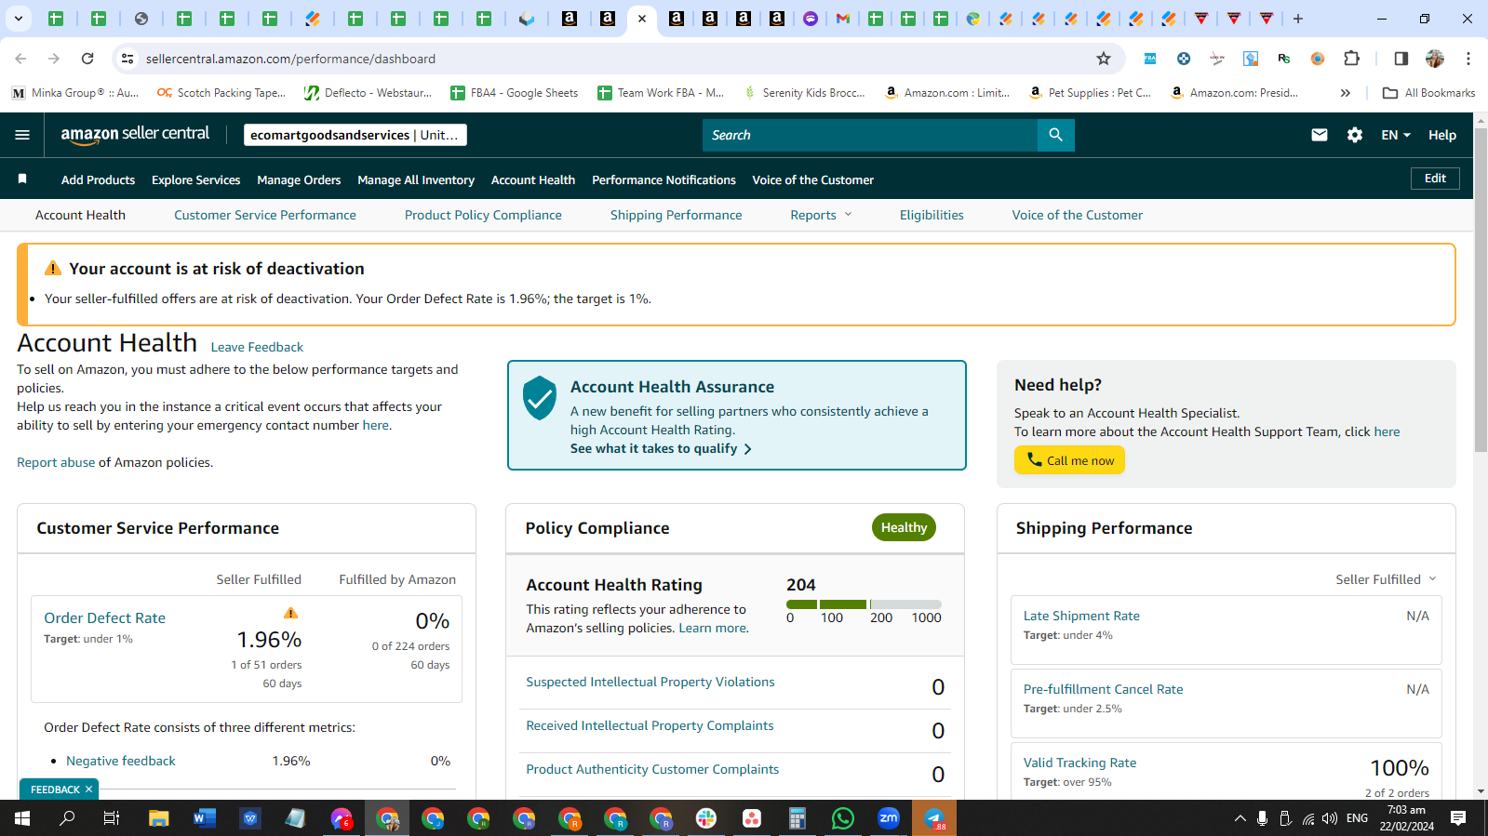Viewport: 1488px width, 836px height.
Task: View site information icon in address bar
Action: pyautogui.click(x=128, y=59)
